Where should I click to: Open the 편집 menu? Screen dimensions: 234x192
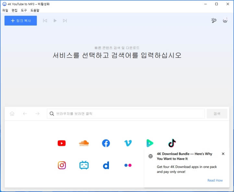coord(15,10)
